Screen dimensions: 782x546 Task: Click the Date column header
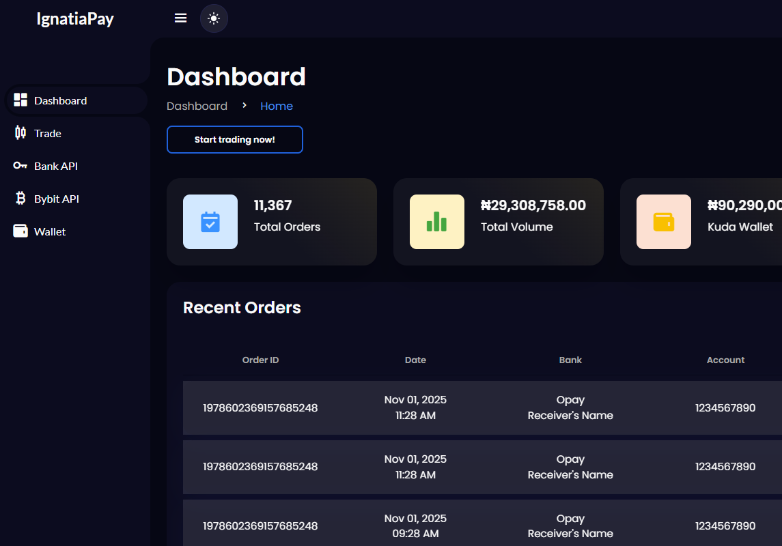415,360
